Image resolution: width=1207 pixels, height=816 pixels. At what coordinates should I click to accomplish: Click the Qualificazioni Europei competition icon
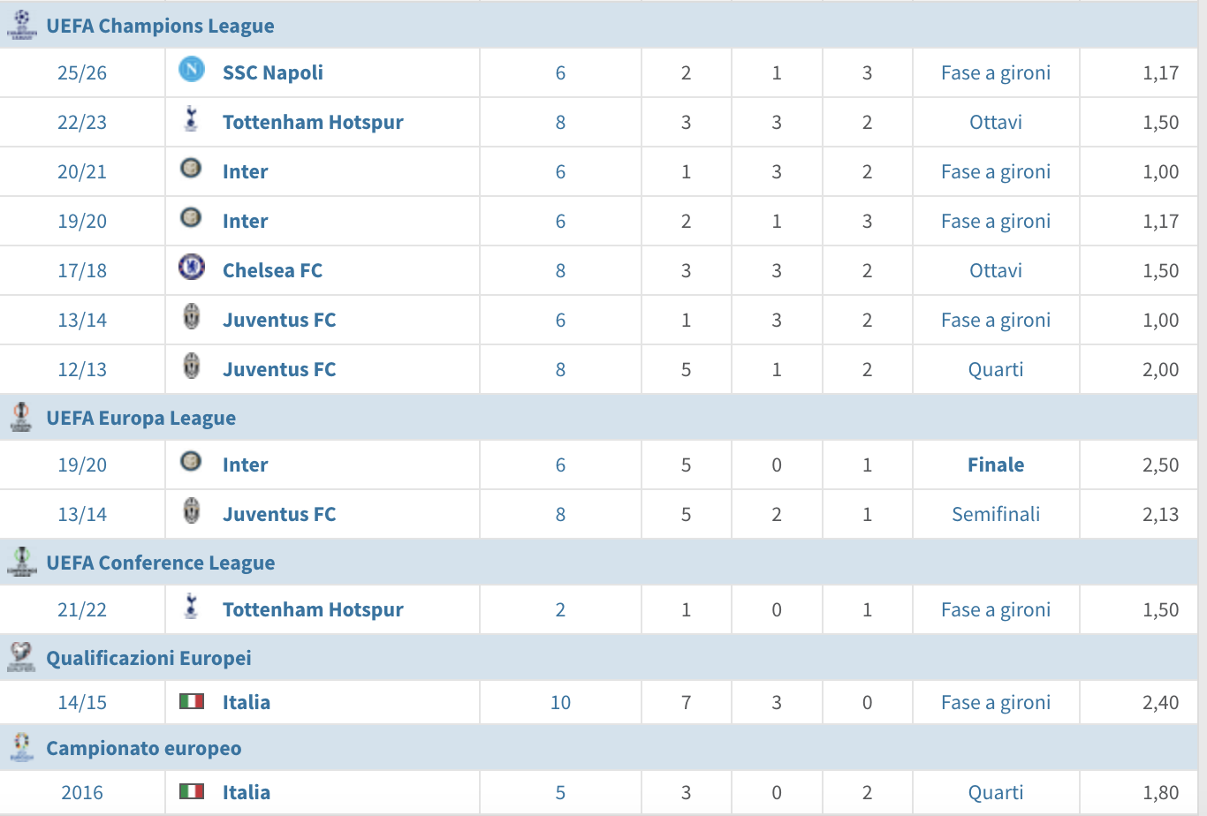[21, 657]
